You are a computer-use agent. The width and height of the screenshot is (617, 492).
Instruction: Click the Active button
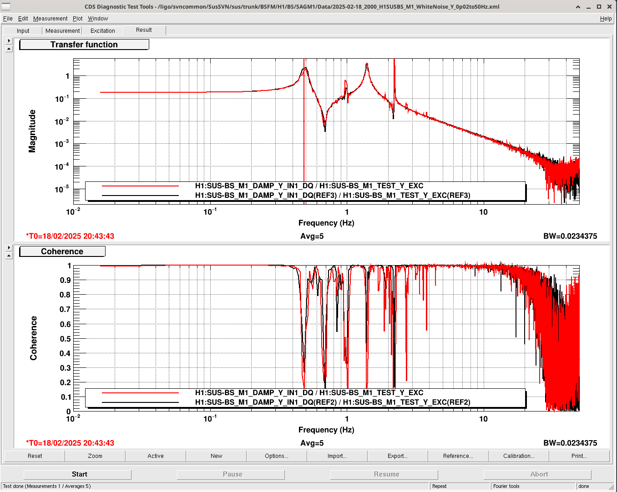pyautogui.click(x=156, y=456)
